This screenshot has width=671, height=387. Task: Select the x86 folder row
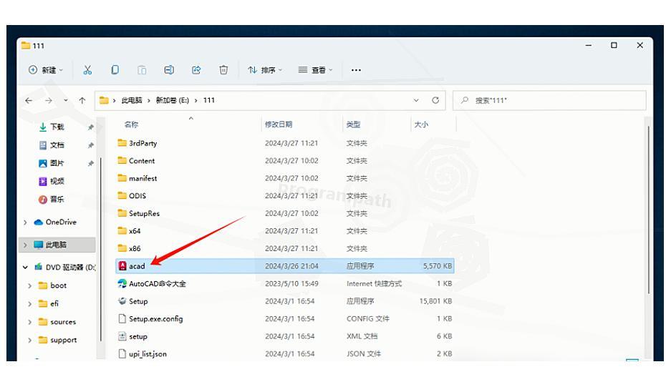(x=285, y=248)
